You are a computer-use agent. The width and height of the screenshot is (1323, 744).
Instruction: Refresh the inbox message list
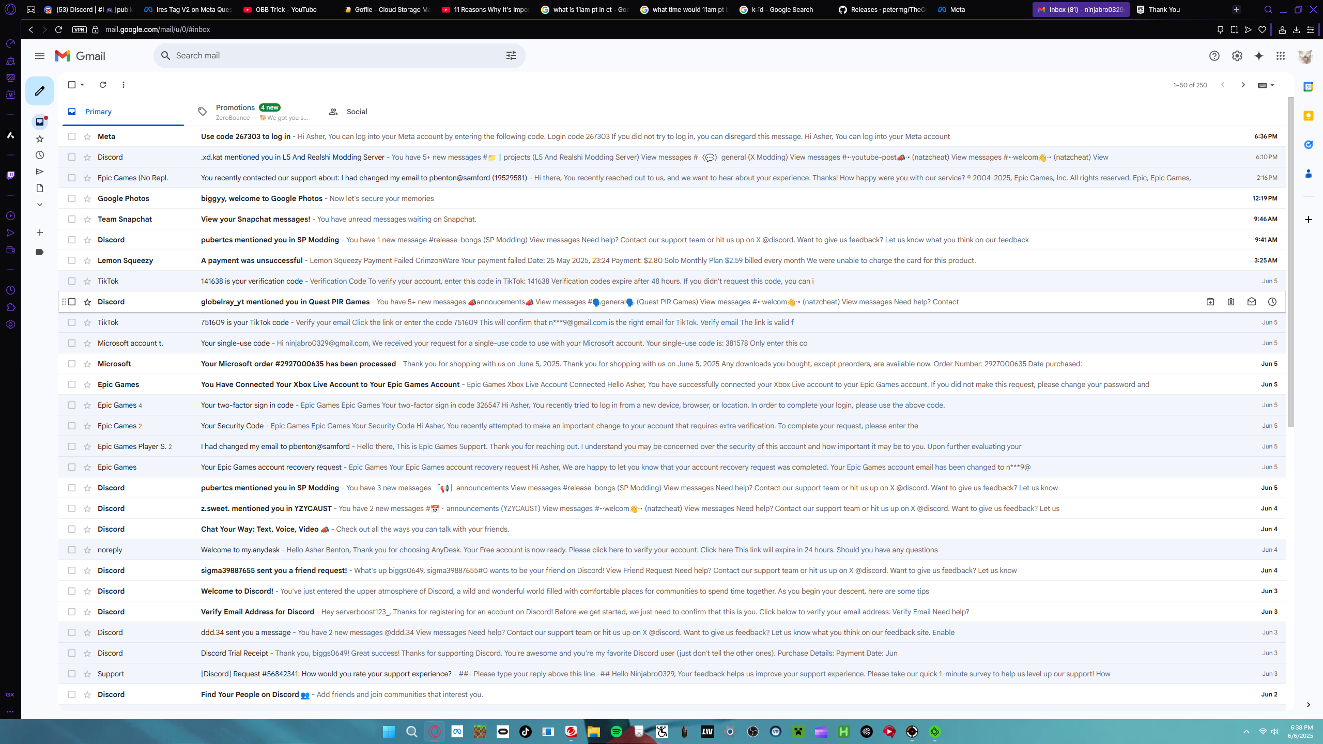pyautogui.click(x=103, y=85)
